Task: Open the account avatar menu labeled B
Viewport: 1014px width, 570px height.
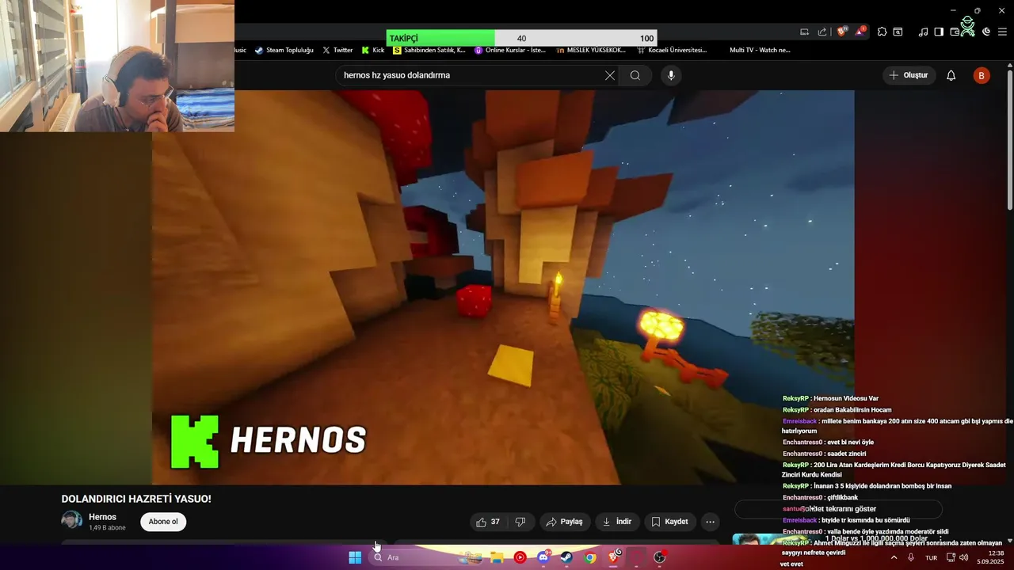Action: (982, 75)
